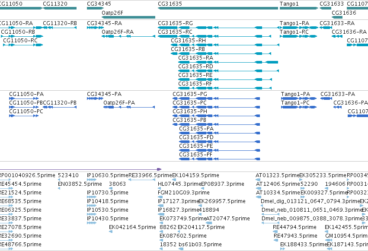Click protein label CG31635-PH
The width and height of the screenshot is (368, 251).
[190, 111]
